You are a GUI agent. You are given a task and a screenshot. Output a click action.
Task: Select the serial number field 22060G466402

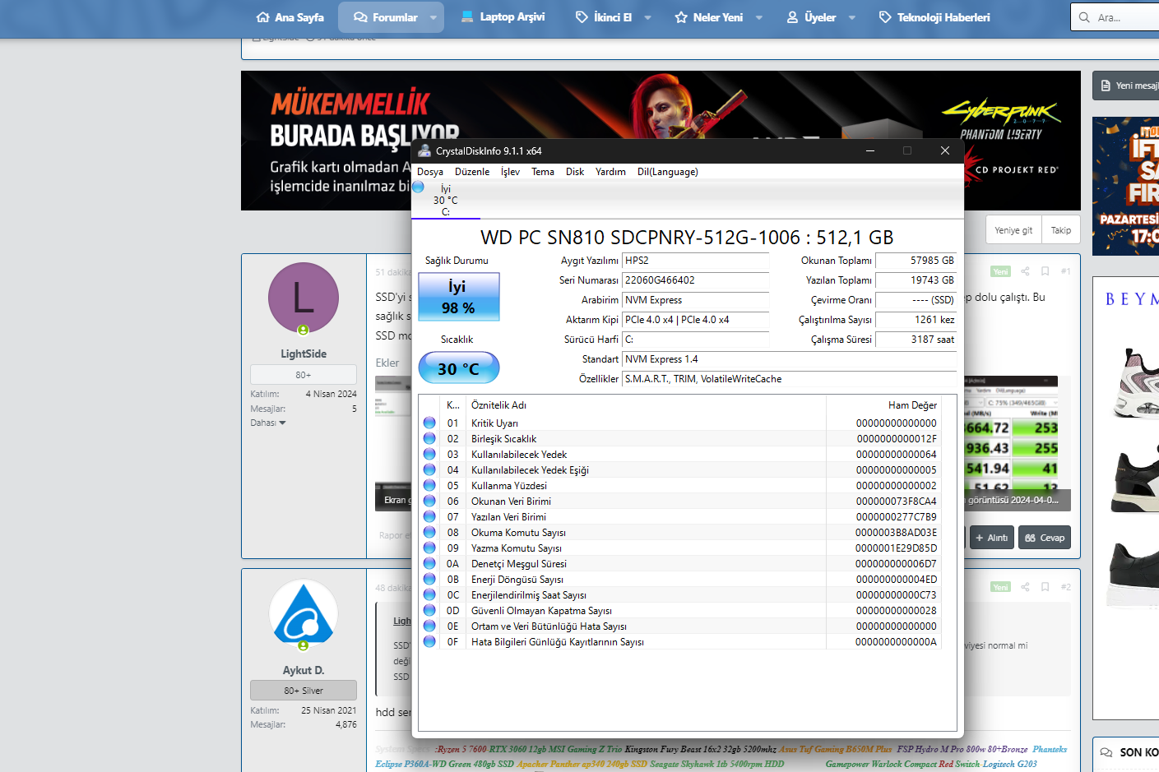tap(696, 280)
